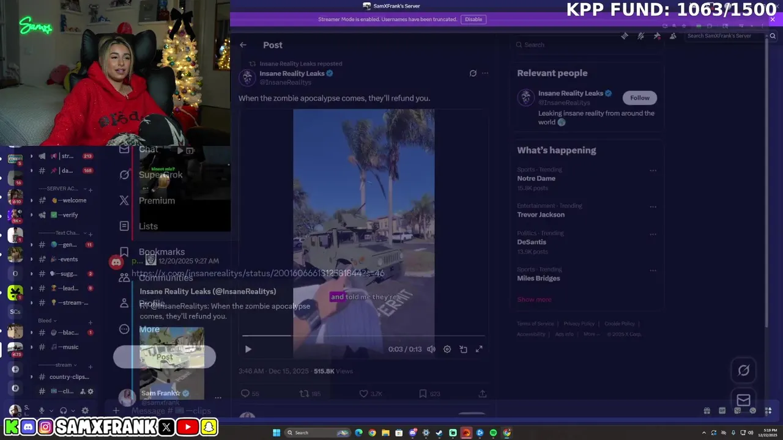Like the Insane Reality Leaks post
The image size is (783, 440).
(363, 394)
